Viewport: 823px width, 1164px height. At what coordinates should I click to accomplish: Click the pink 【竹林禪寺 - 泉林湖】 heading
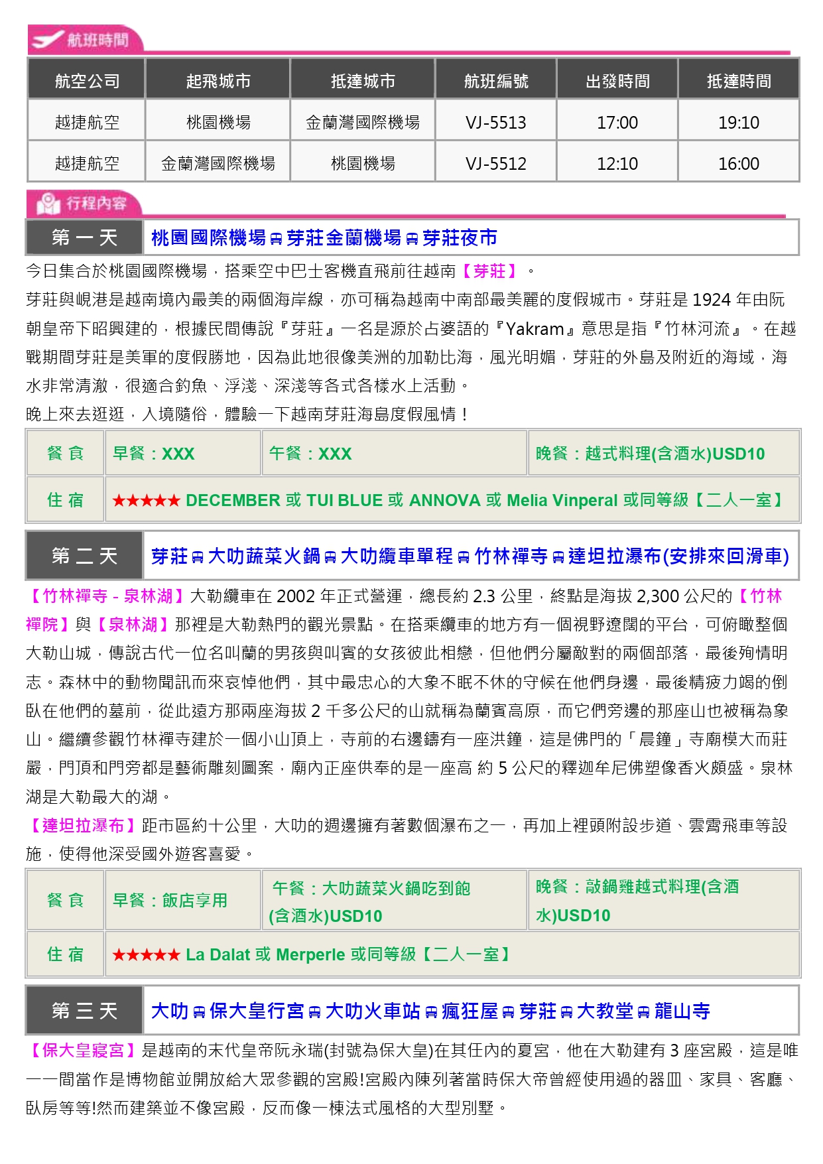click(x=107, y=596)
